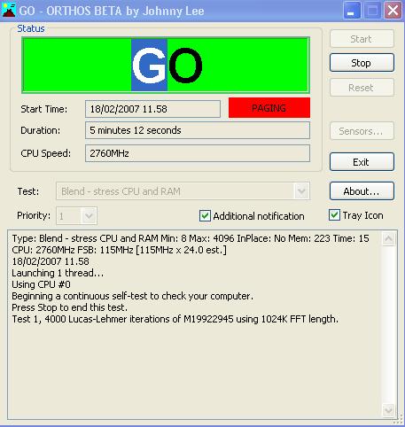Click the Status group label
Image resolution: width=405 pixels, height=427 pixels.
click(x=31, y=28)
